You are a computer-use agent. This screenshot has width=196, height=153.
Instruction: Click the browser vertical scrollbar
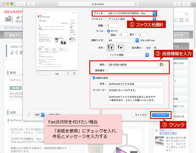(x=194, y=28)
